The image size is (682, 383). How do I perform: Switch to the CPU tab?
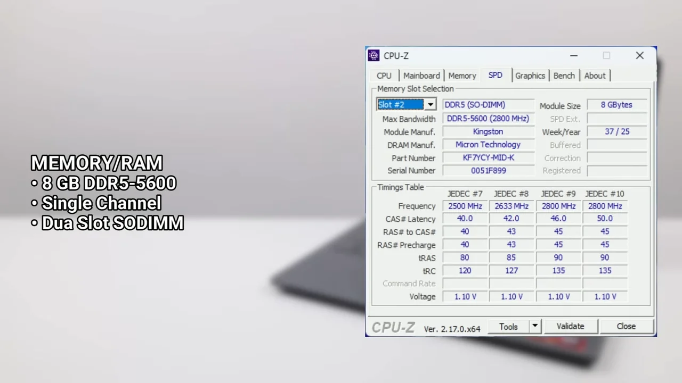coord(384,76)
